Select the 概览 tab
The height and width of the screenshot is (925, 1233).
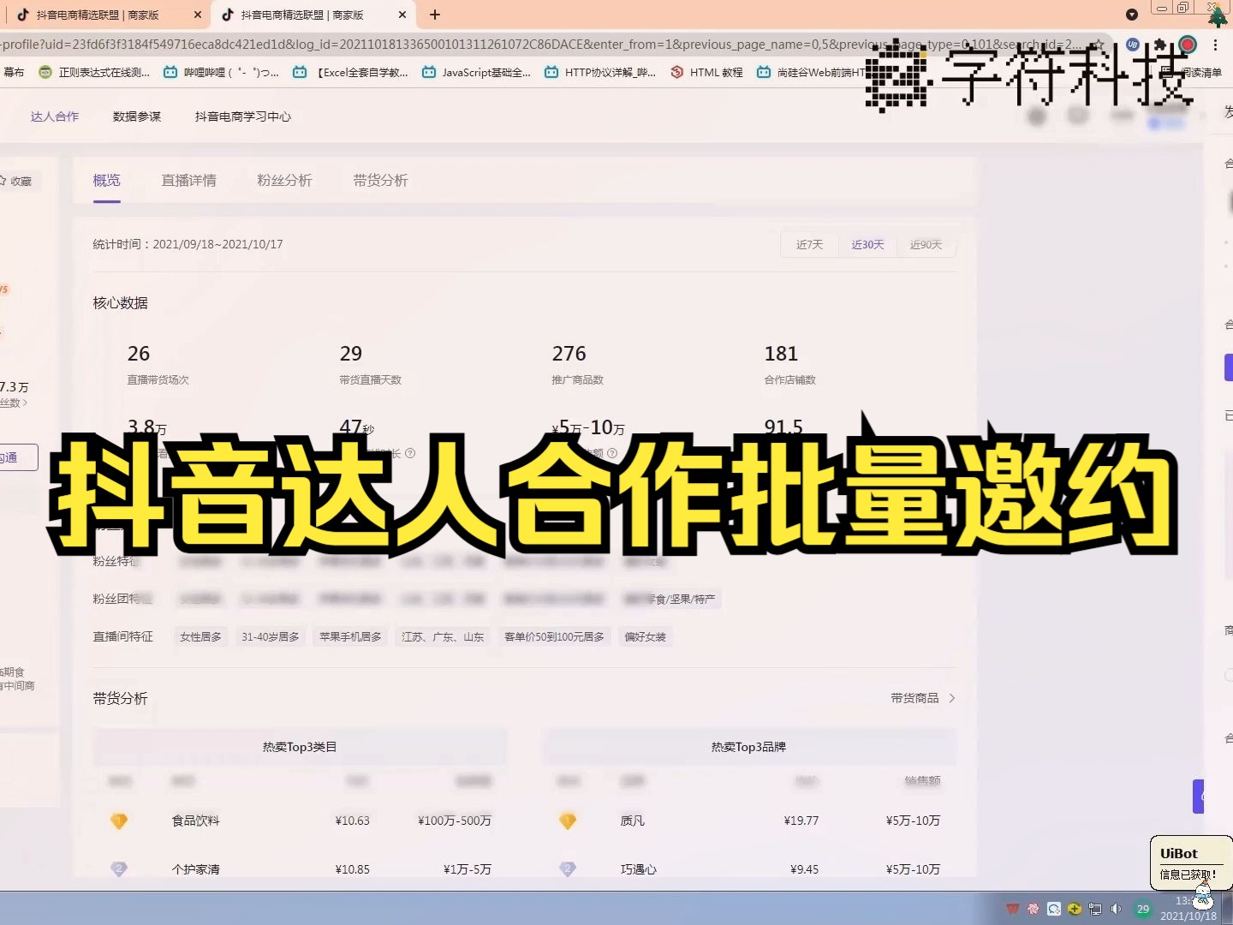[107, 180]
